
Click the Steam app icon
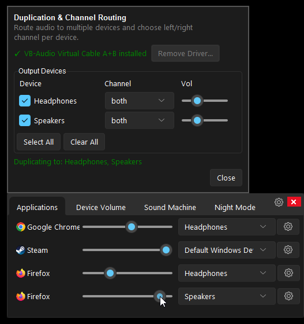coord(21,250)
